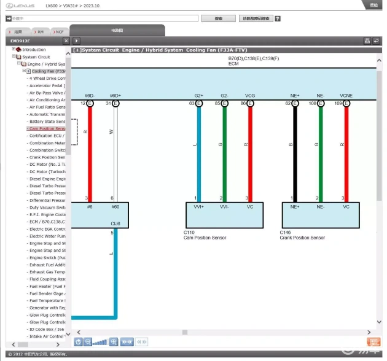Open Crank Position Sensor in the tree
The width and height of the screenshot is (387, 361).
click(x=47, y=157)
